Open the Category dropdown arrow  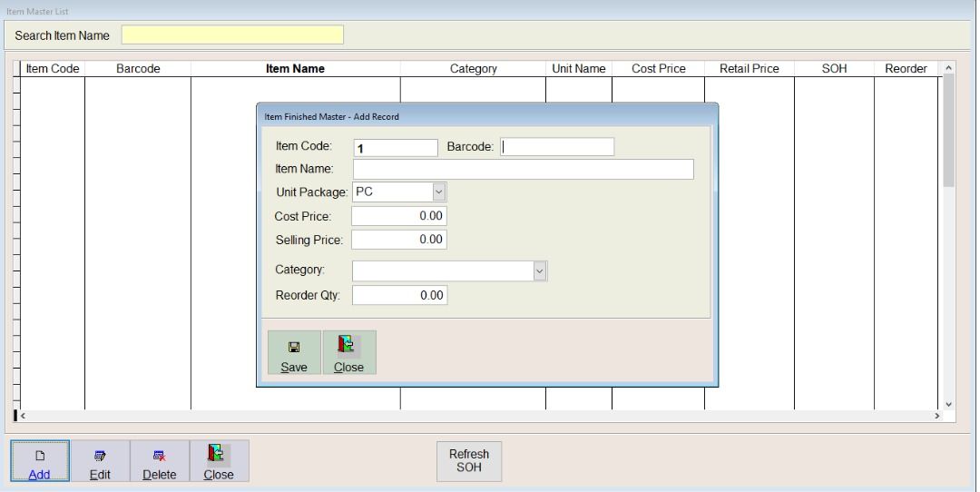[x=540, y=271]
